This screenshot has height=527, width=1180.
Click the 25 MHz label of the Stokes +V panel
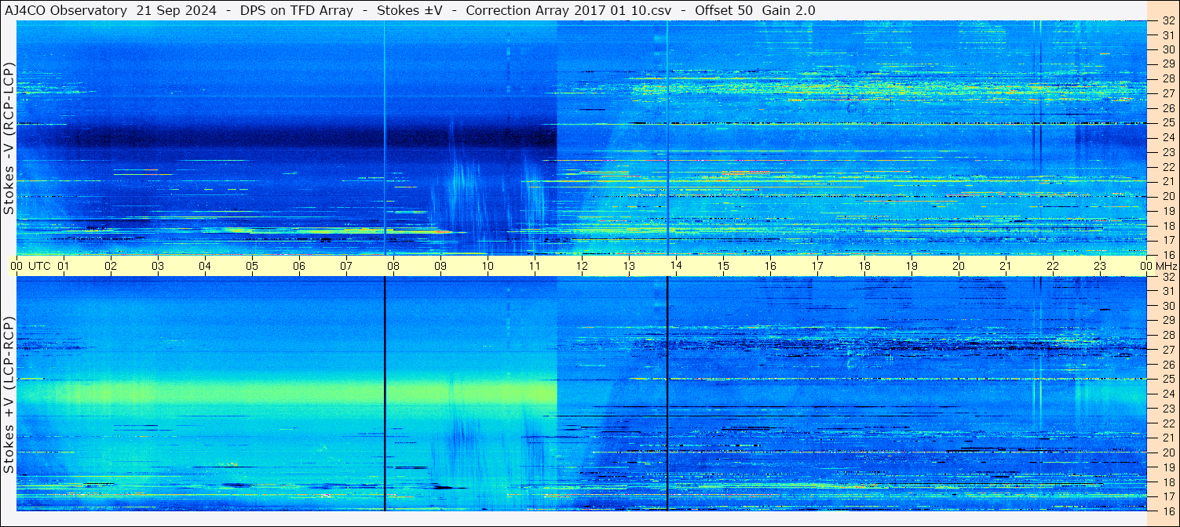1167,379
